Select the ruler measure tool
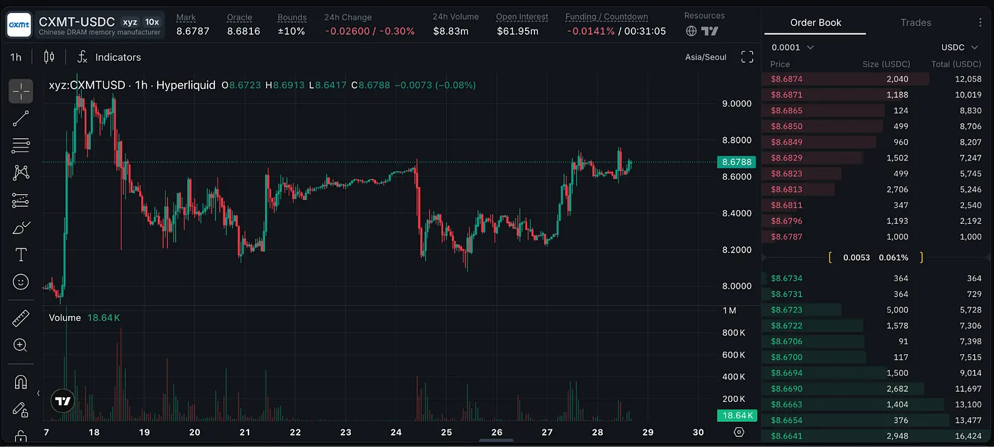The image size is (994, 447). (20, 319)
